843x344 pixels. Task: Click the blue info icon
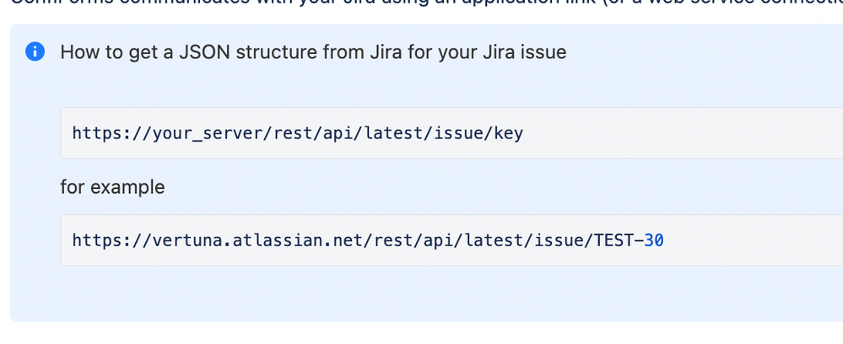tap(35, 51)
